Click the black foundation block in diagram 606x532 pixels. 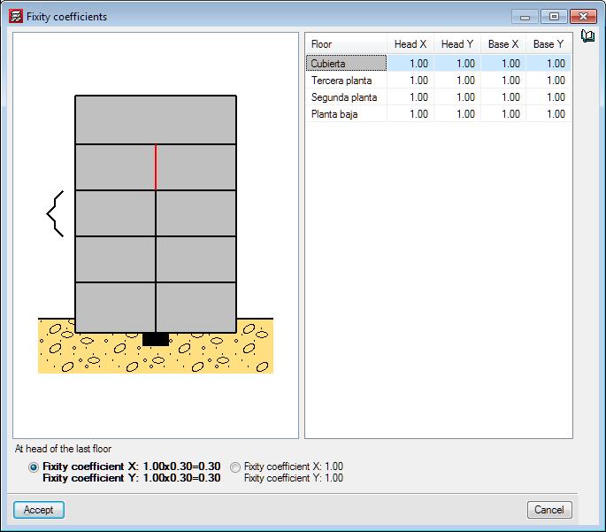[x=156, y=339]
